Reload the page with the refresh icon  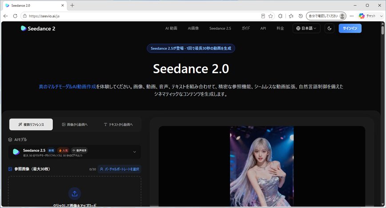tap(15, 16)
